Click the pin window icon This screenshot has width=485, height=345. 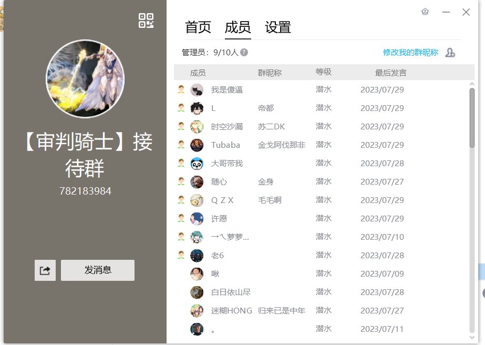425,12
